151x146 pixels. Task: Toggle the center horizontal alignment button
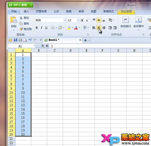click(x=99, y=28)
